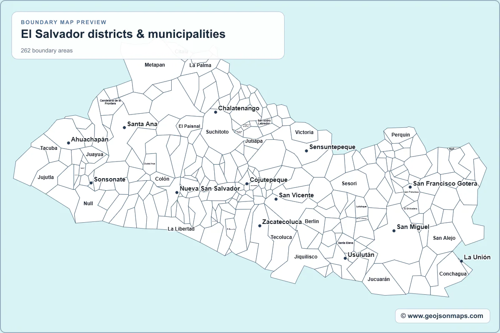Click the Sesori municipality label
This screenshot has width=500, height=333.
tap(349, 184)
